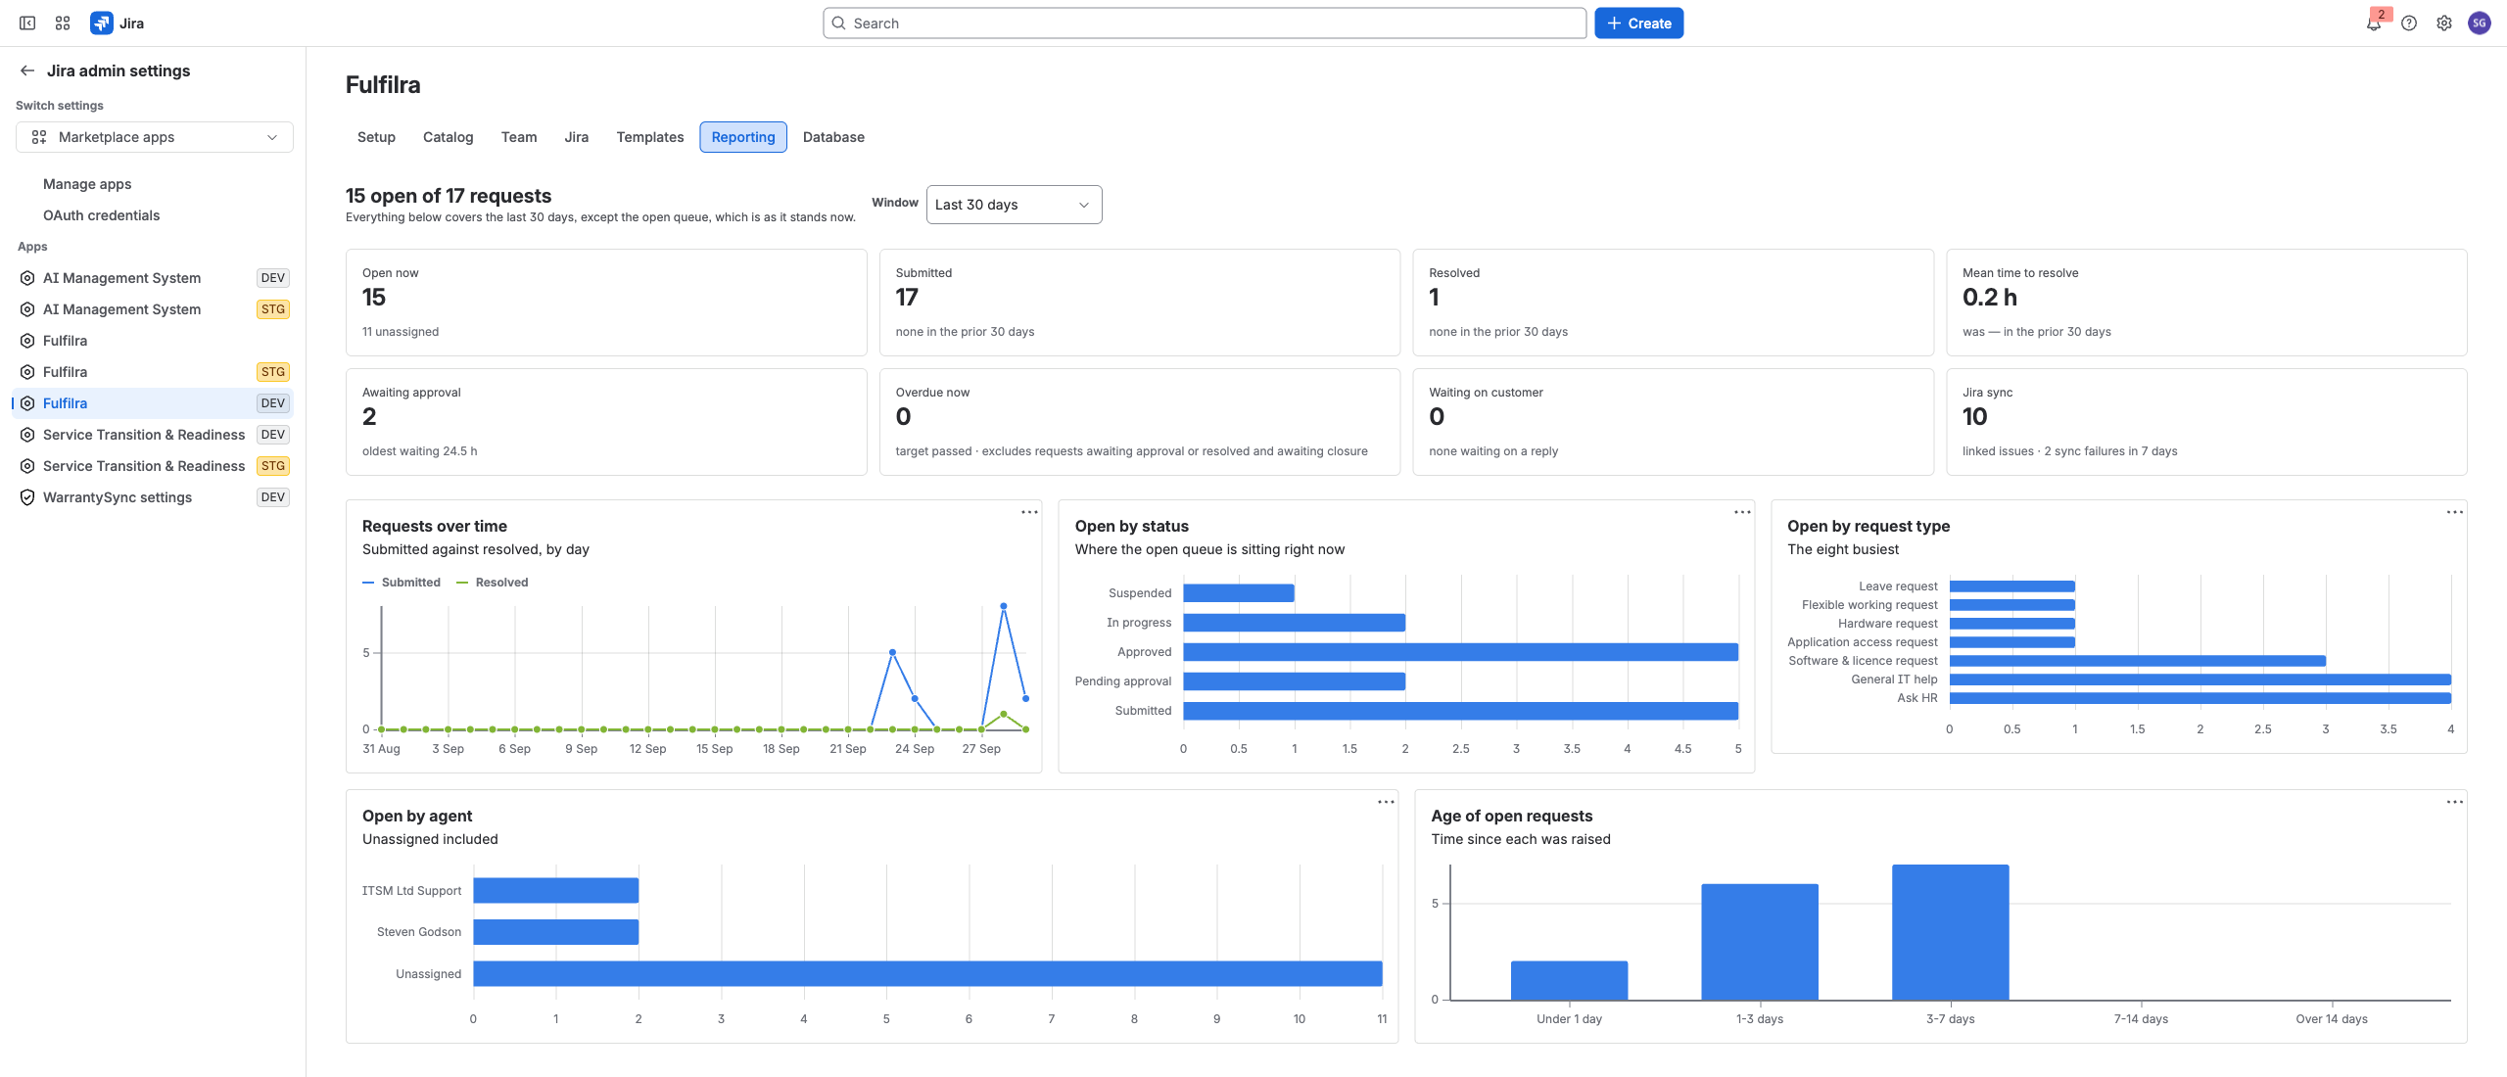Switch to the Team tab

click(x=519, y=137)
